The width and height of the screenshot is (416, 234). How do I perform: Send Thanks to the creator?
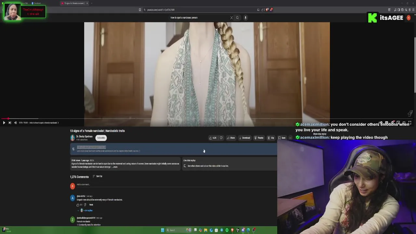point(259,138)
